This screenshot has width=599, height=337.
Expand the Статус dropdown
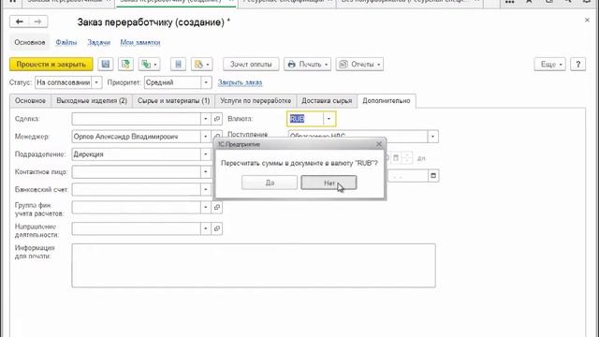(x=96, y=82)
